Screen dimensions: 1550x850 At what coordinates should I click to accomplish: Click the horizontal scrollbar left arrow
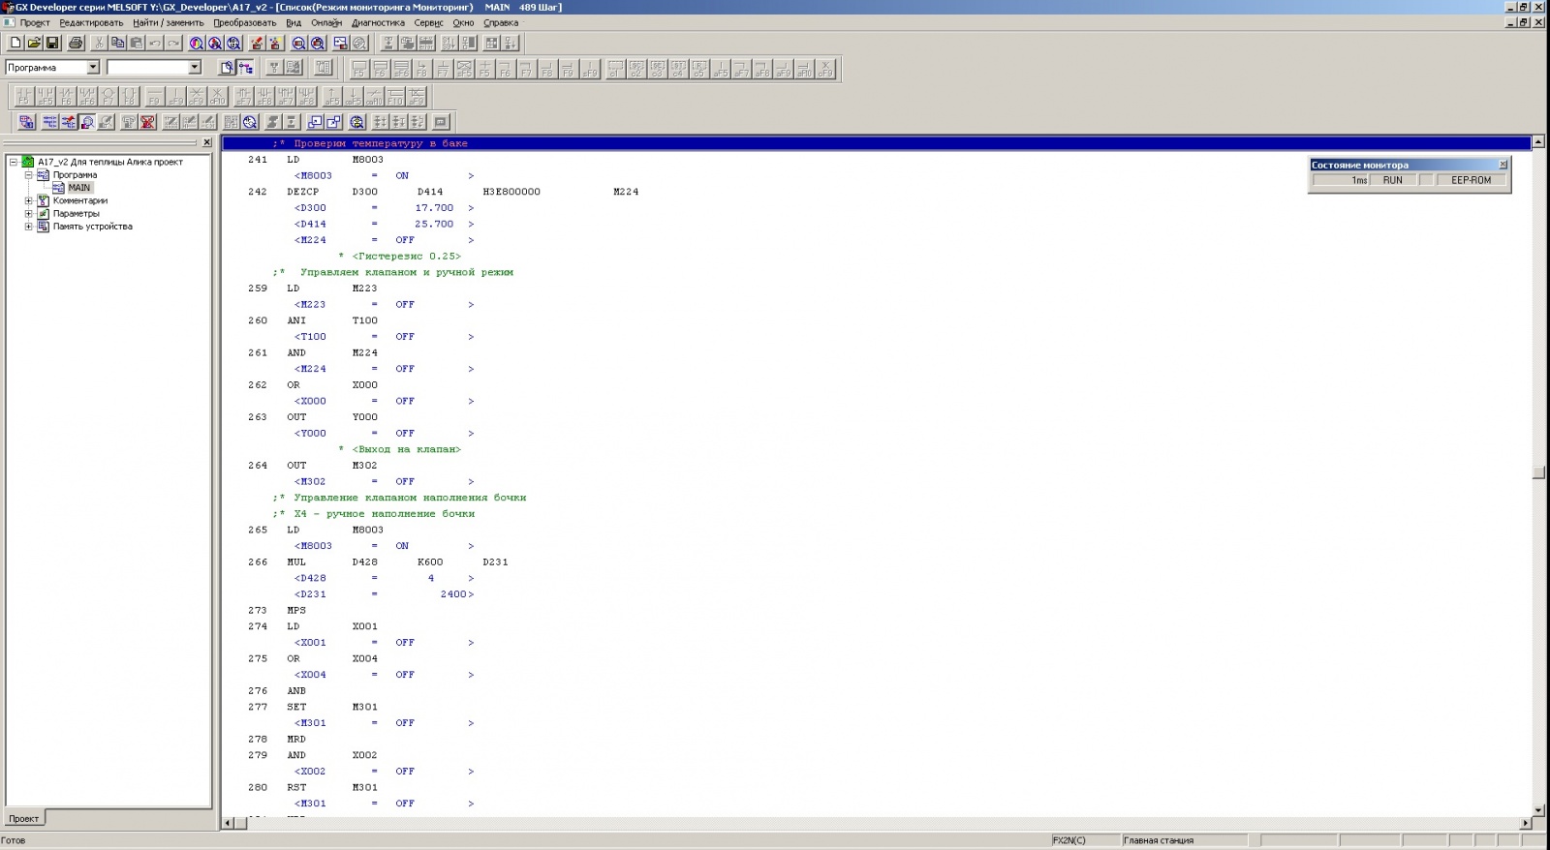tap(229, 823)
